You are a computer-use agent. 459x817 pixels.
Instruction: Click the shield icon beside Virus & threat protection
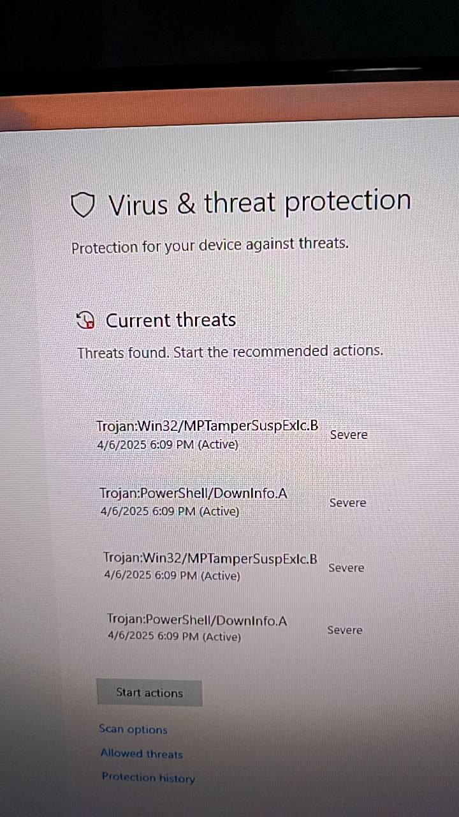tap(82, 206)
